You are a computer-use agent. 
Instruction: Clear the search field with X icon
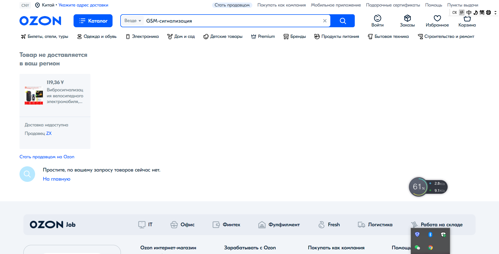pyautogui.click(x=325, y=21)
